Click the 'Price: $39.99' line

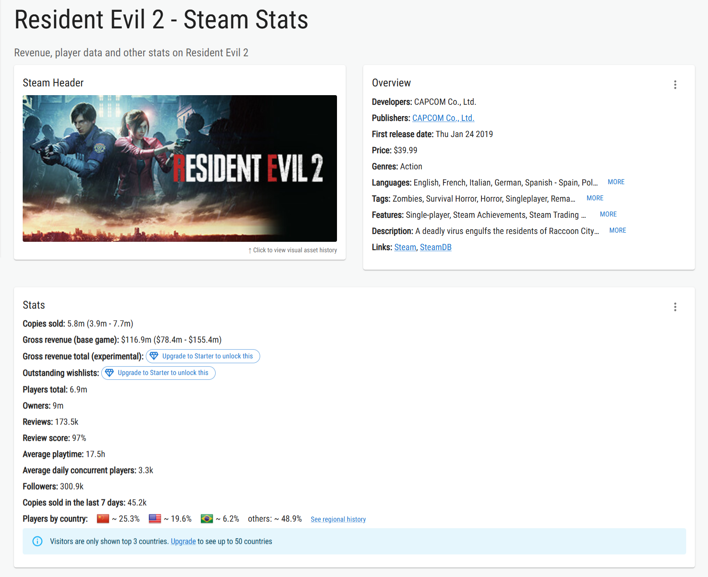395,150
